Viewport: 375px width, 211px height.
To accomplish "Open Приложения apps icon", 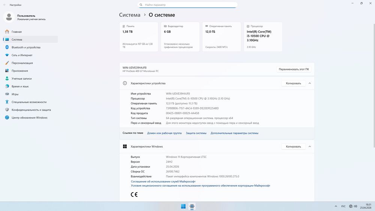I will pos(7,71).
